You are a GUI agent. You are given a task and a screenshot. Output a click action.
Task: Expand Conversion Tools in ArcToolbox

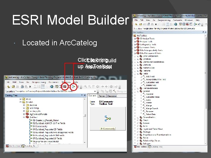click(135, 47)
